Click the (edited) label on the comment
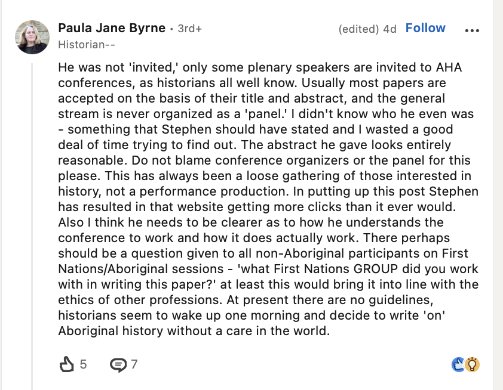This screenshot has height=390, width=503. (x=358, y=29)
